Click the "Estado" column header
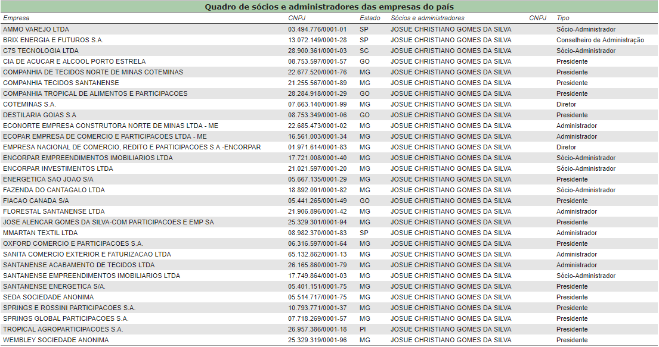This screenshot has width=659, height=347. pyautogui.click(x=370, y=18)
